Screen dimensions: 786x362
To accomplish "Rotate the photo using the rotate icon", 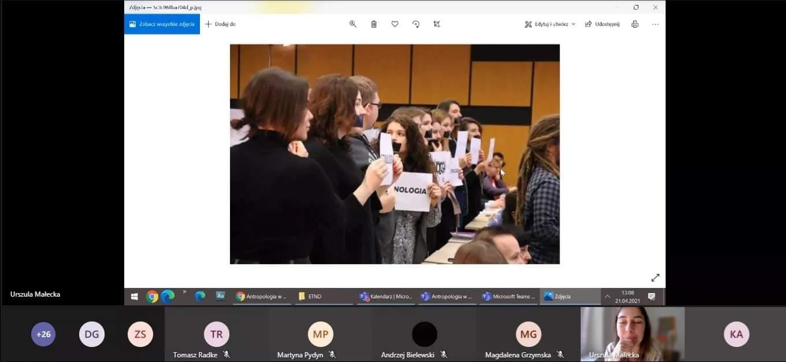I will (416, 24).
